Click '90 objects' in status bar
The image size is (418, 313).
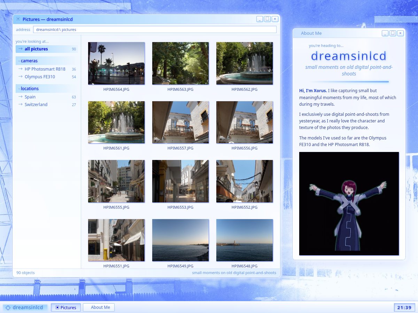coord(25,273)
